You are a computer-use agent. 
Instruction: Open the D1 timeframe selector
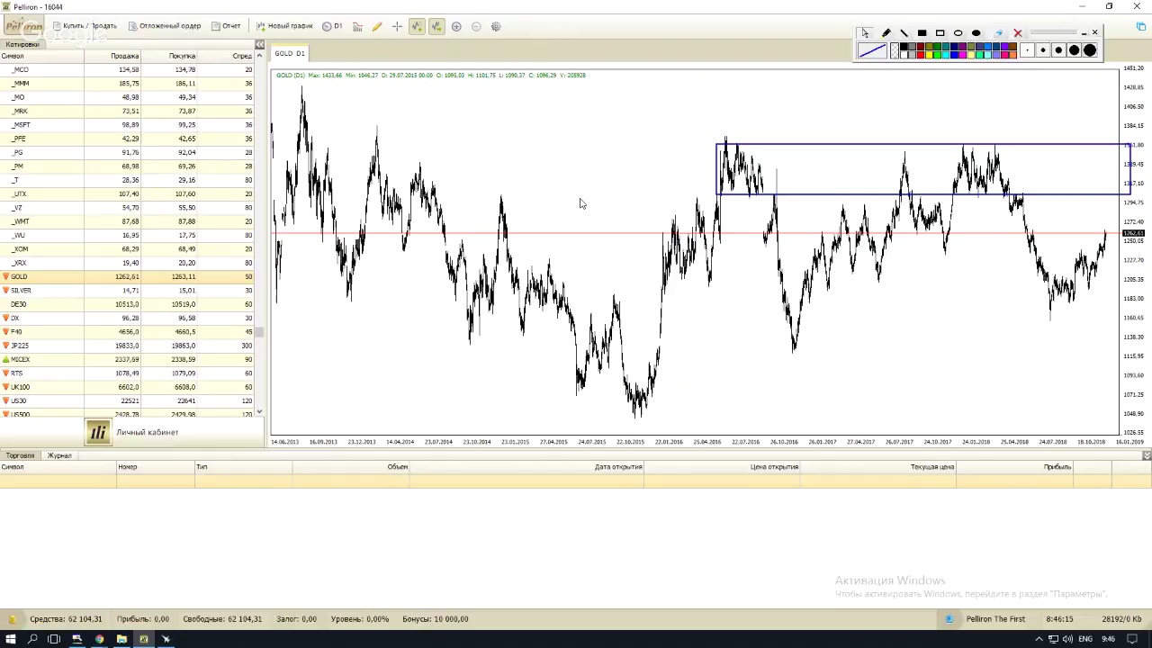[333, 26]
